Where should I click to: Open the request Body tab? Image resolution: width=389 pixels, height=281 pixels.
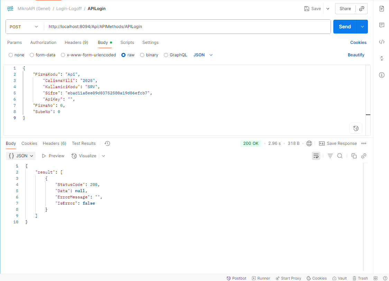[x=105, y=43]
